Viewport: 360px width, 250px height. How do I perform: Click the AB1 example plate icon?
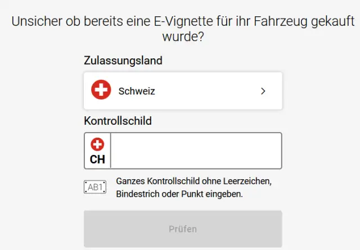tap(94, 188)
